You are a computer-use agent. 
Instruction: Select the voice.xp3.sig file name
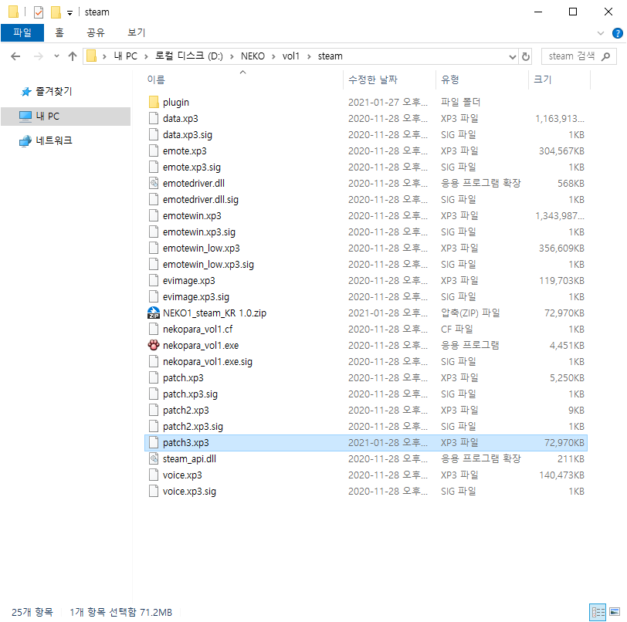tap(189, 491)
